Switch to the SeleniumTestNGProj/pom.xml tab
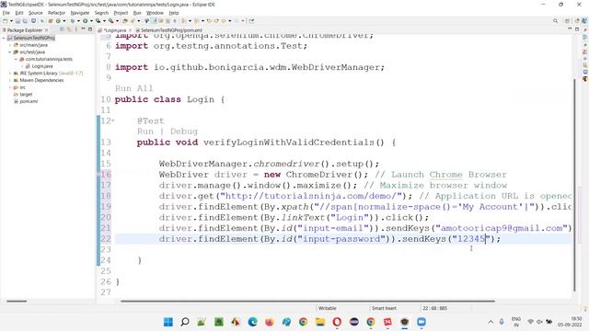The width and height of the screenshot is (589, 331). point(169,30)
